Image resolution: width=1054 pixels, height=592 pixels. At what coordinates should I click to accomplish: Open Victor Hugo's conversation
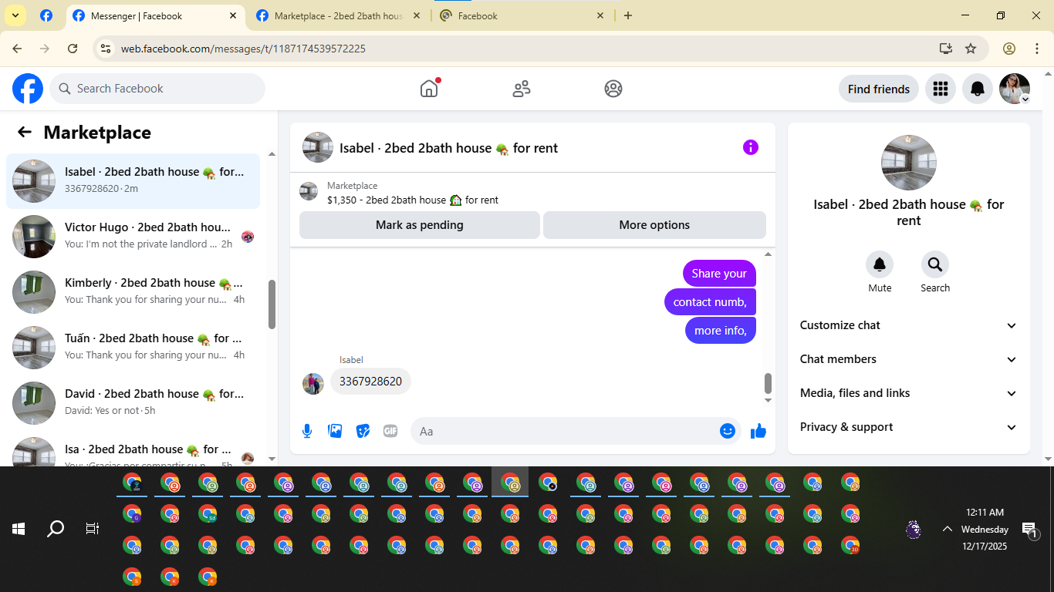tap(133, 237)
